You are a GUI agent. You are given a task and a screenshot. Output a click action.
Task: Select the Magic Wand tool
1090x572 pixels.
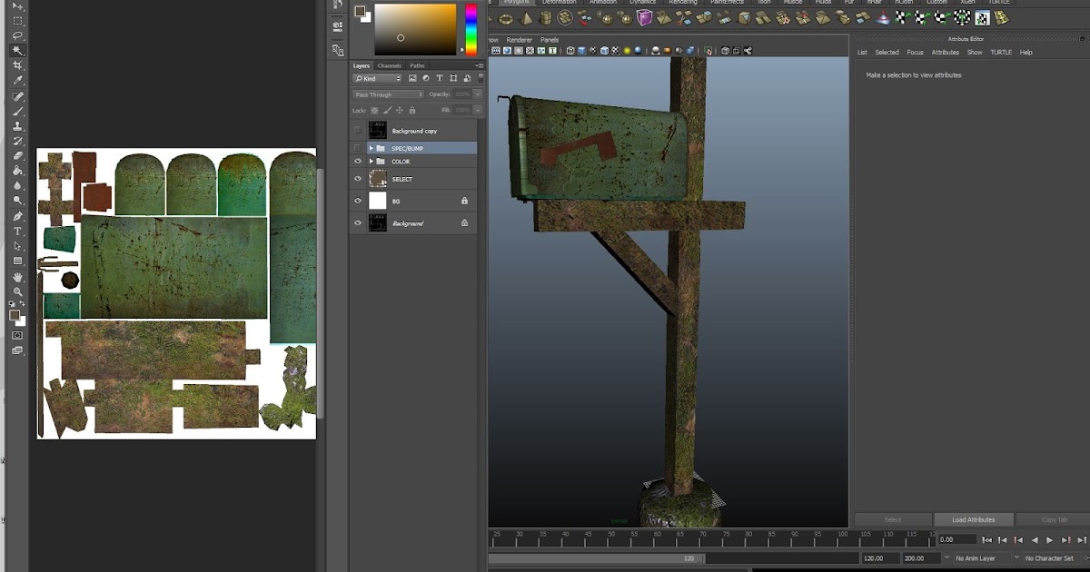point(17,51)
